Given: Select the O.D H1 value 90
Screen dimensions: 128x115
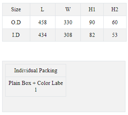Looking at the screenshot, I should [x=92, y=22].
